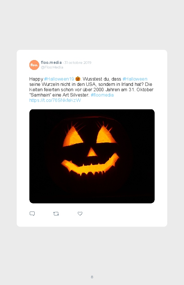Open the jack-o'-lantern photo
Screen dimensions: 184x285
(92, 156)
